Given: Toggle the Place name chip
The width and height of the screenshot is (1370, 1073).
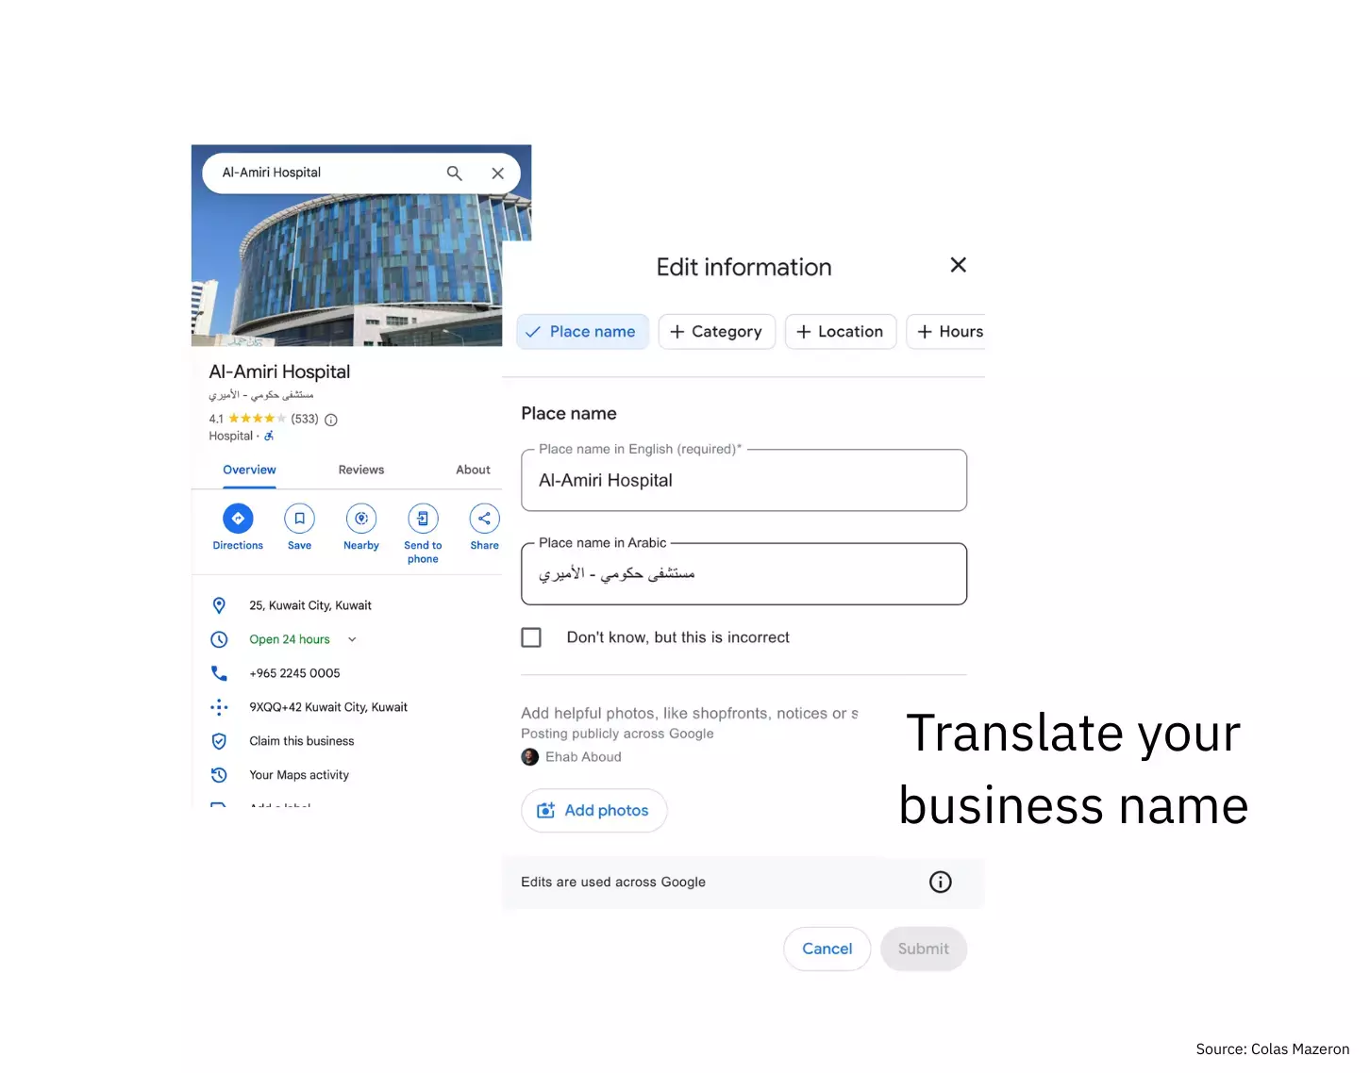Looking at the screenshot, I should [x=581, y=331].
